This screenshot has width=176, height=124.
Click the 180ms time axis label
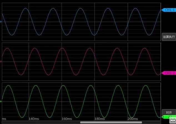pyautogui.click(x=100, y=119)
